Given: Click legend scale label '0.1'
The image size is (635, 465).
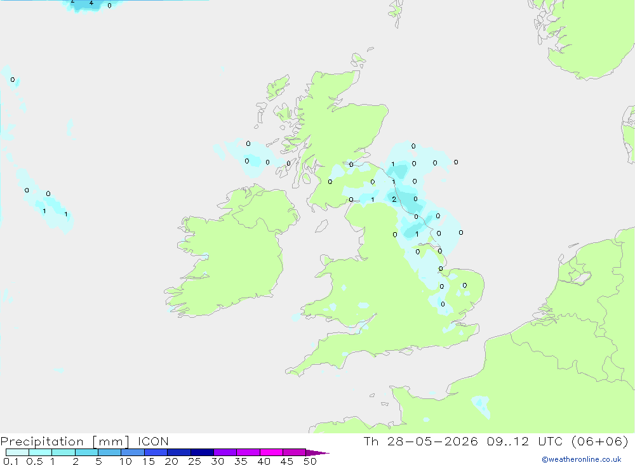Looking at the screenshot, I should coord(11,461).
